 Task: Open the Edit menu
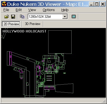click(x=19, y=10)
